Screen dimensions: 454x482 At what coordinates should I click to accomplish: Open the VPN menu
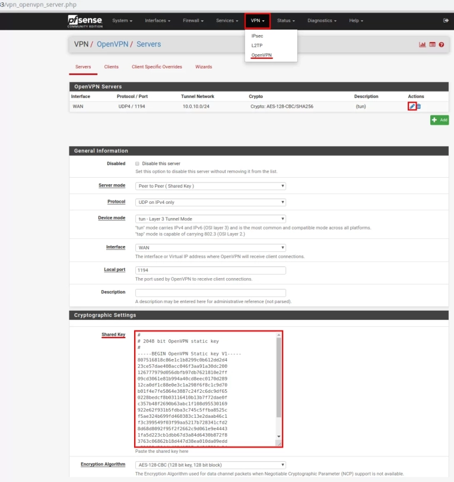click(x=258, y=21)
